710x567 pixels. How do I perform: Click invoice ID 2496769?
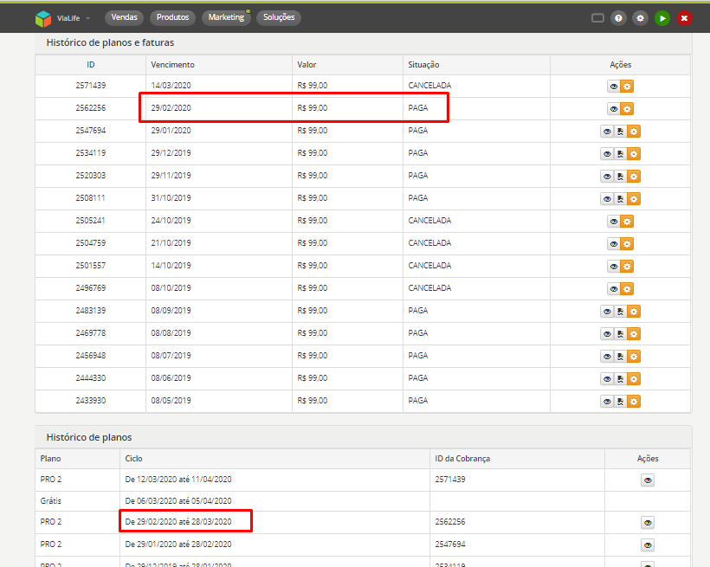91,288
